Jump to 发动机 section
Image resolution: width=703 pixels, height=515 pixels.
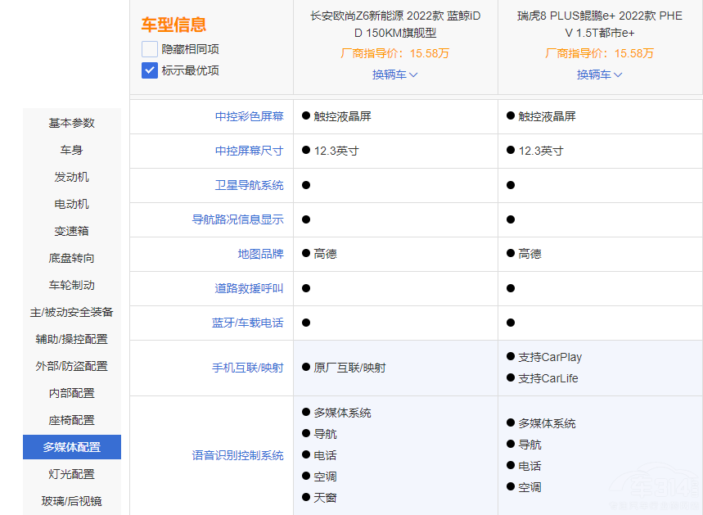tap(72, 177)
